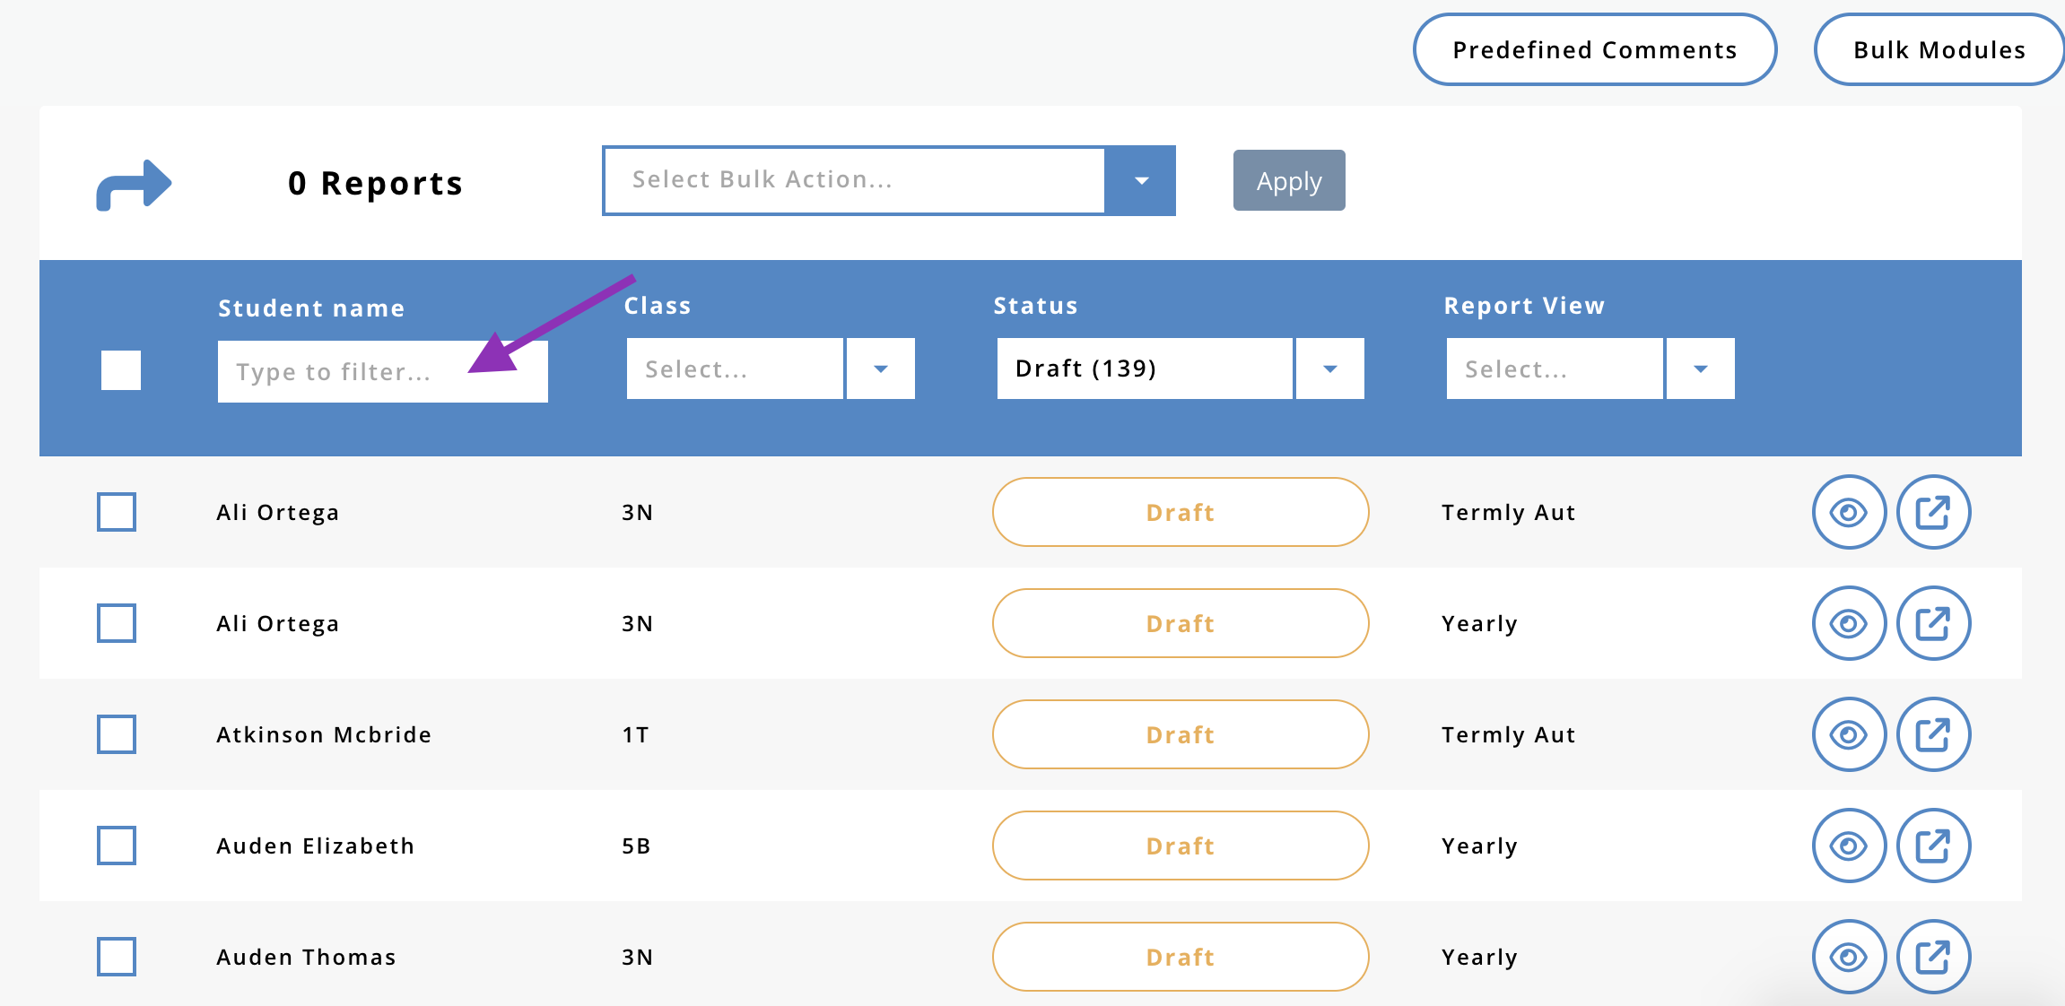2065x1006 pixels.
Task: Preview Auden Elizabeth's report with eye icon
Action: tap(1848, 846)
